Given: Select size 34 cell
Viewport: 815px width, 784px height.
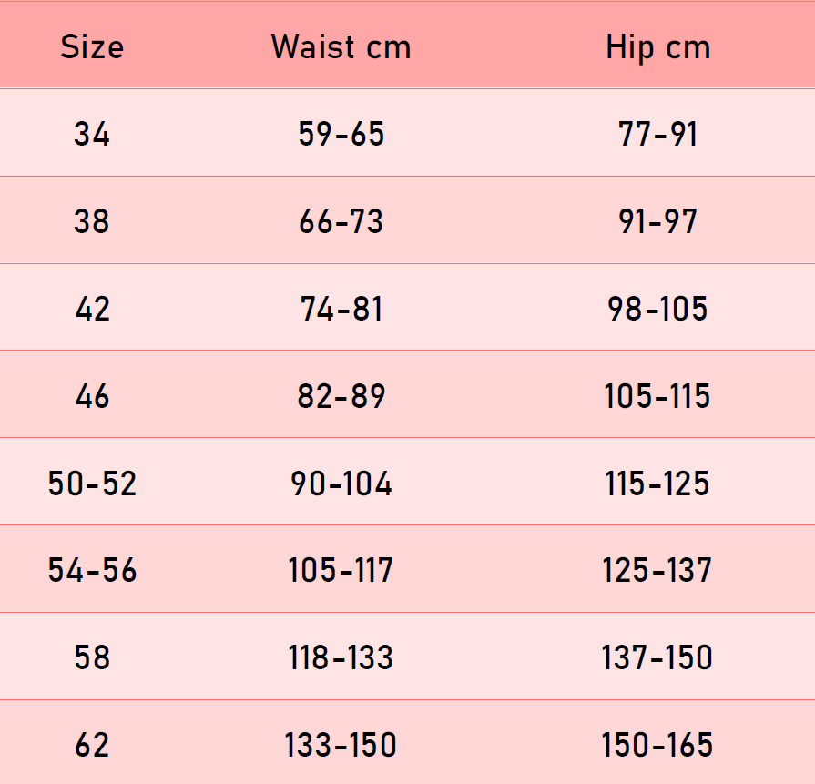Looking at the screenshot, I should pyautogui.click(x=92, y=135).
